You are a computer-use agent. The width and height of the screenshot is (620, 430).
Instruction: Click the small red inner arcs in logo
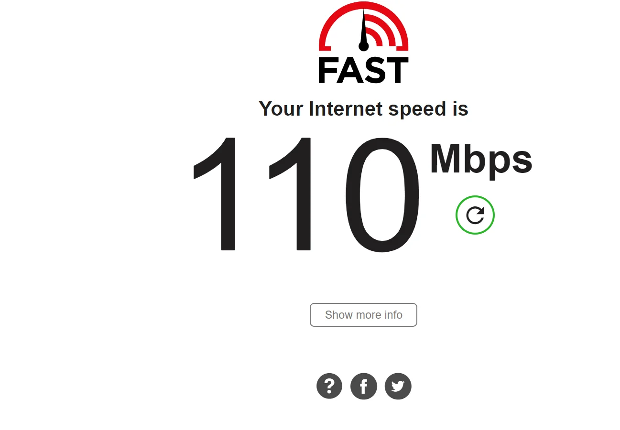click(380, 31)
